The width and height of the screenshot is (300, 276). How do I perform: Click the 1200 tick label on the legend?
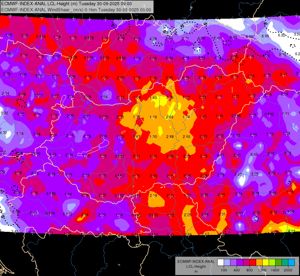262,270
